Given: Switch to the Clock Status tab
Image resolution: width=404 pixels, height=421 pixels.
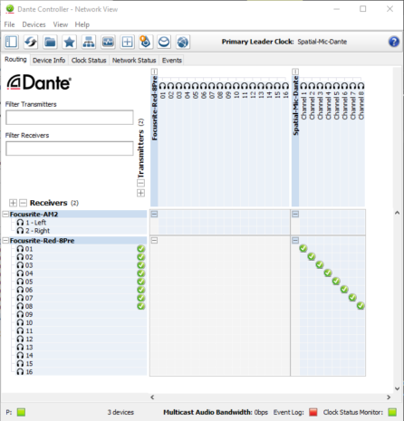Looking at the screenshot, I should click(x=89, y=61).
